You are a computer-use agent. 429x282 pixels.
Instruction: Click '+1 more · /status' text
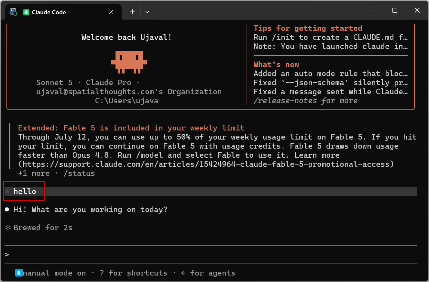point(57,173)
